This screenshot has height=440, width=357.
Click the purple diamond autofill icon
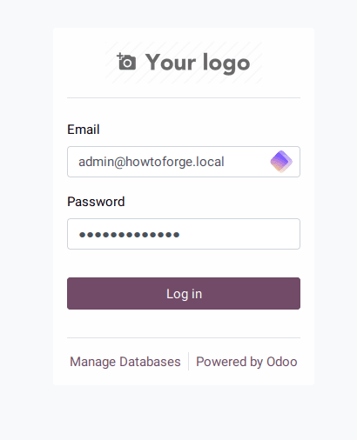click(x=281, y=162)
